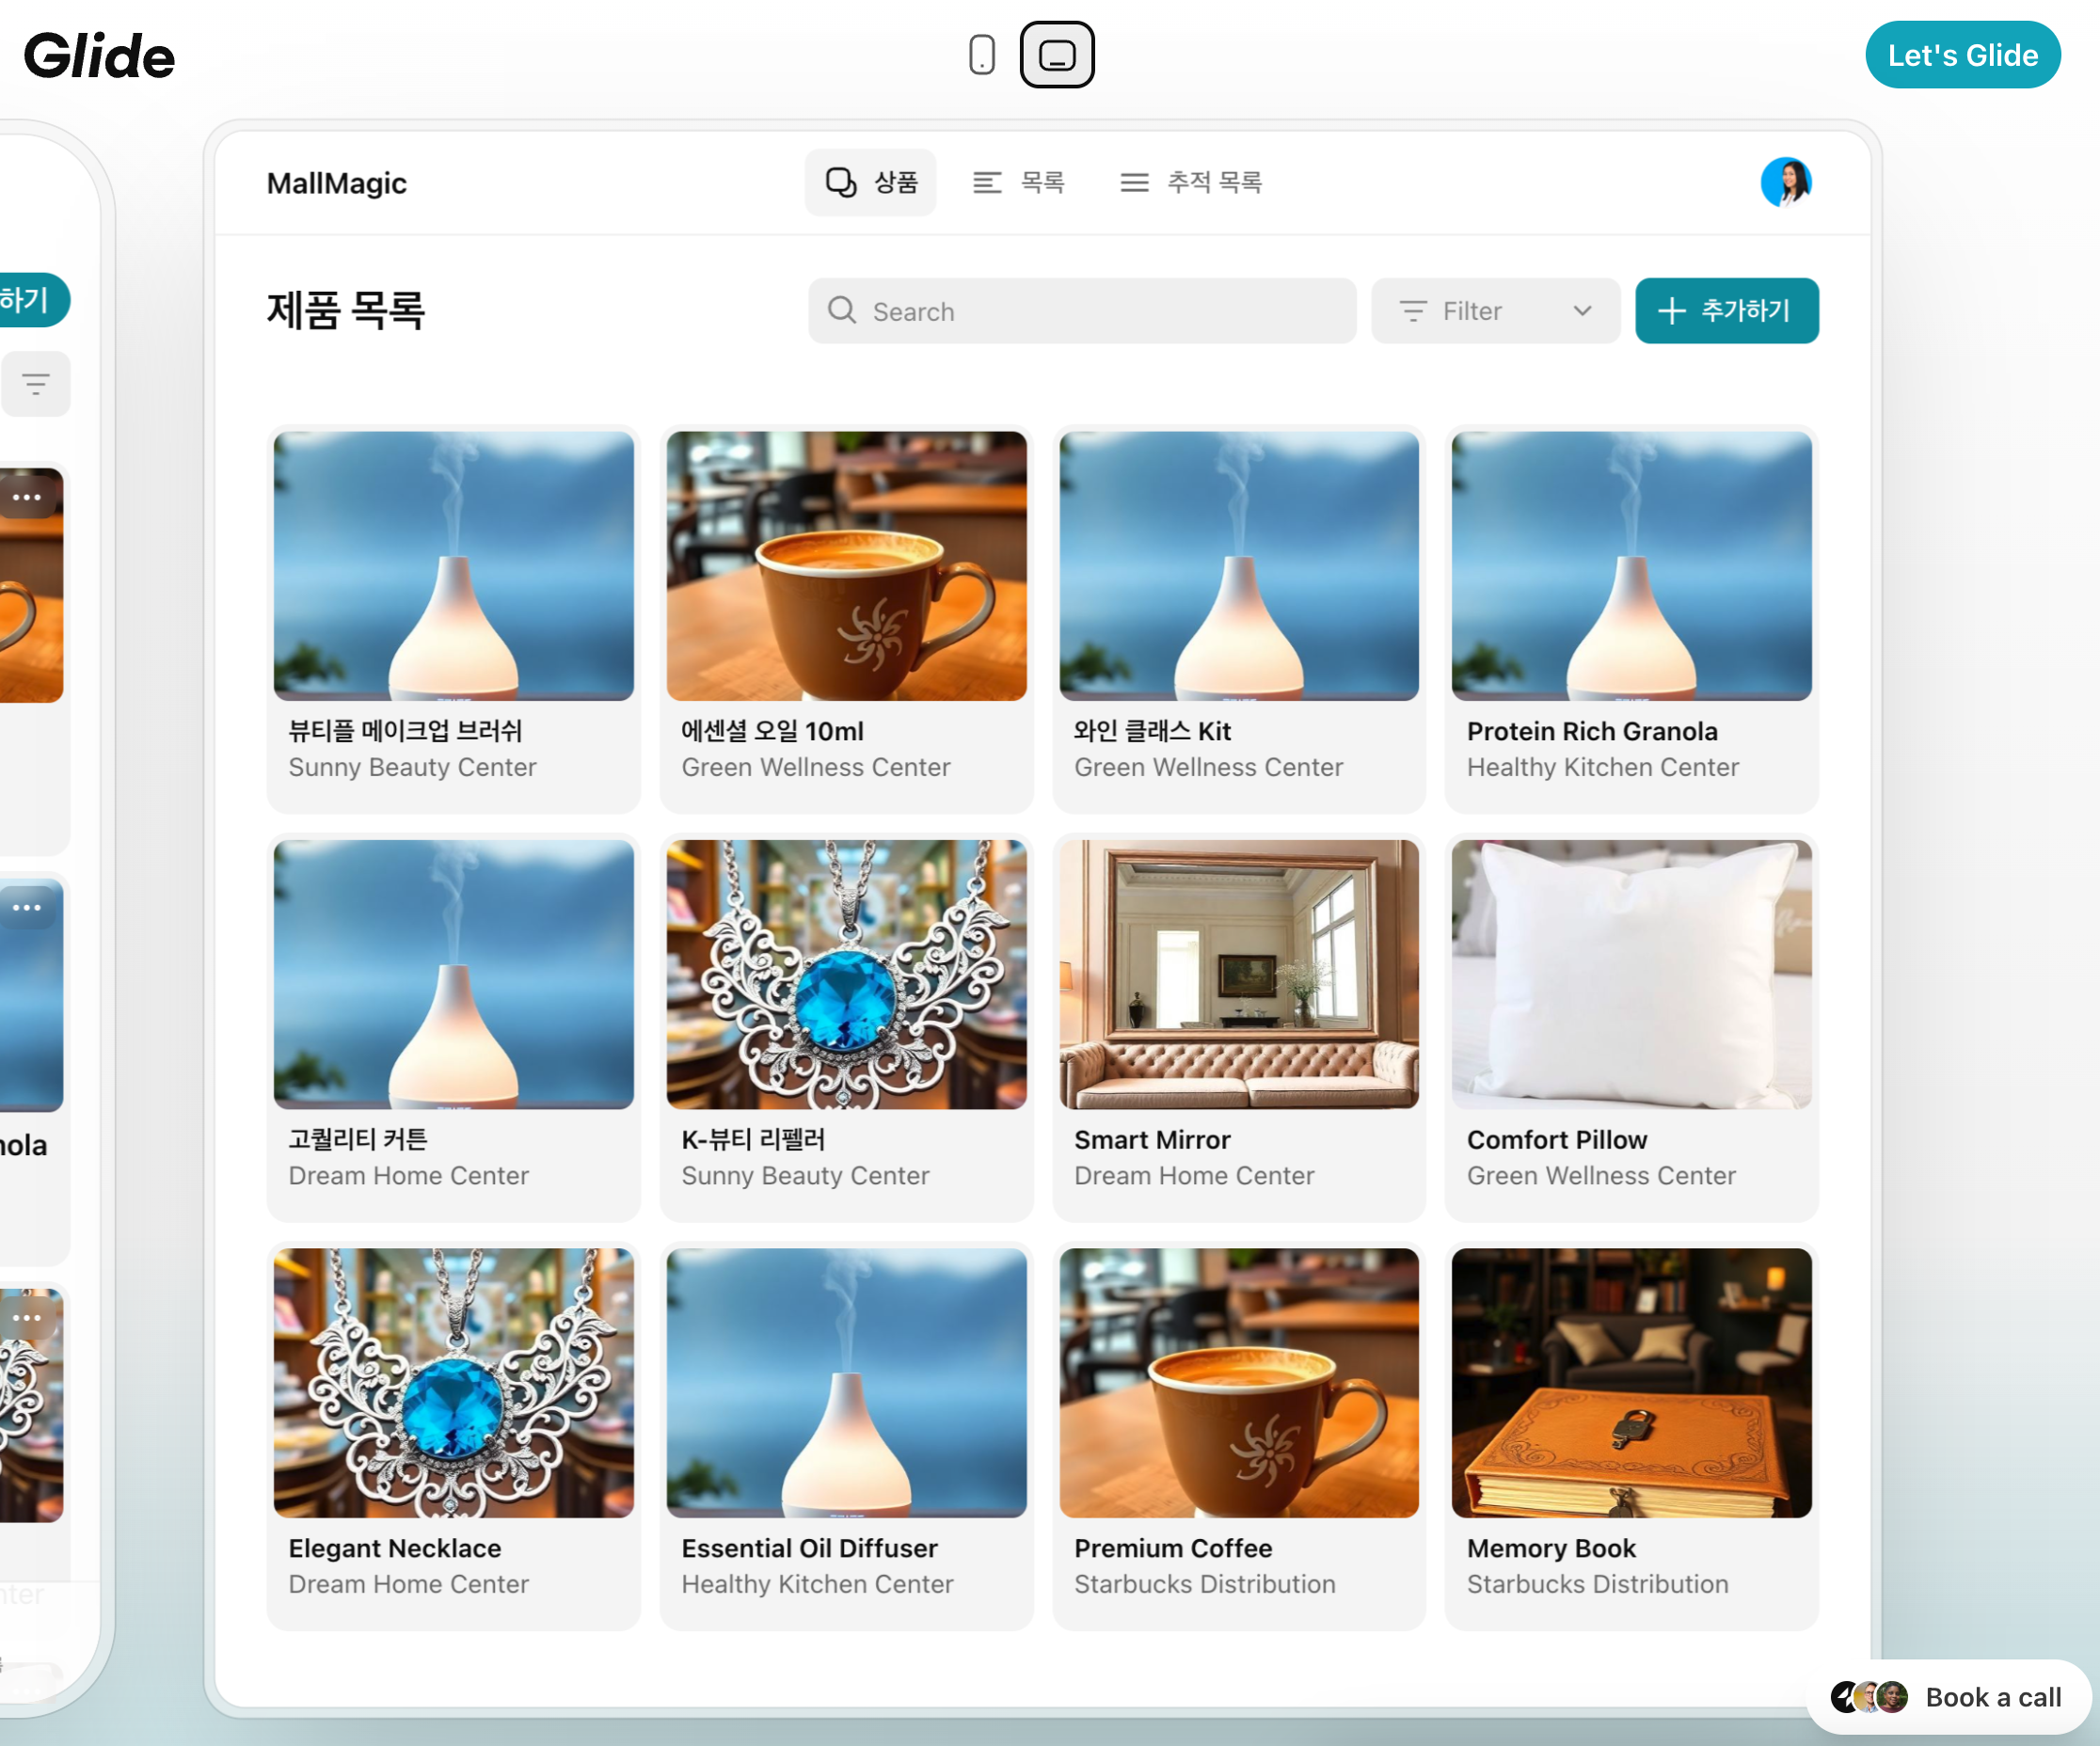
Task: Click the Glide logo
Action: pos(100,56)
